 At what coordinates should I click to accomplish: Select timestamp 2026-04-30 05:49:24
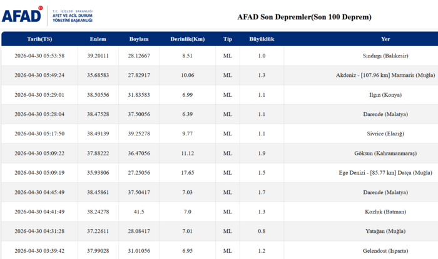tap(39, 75)
